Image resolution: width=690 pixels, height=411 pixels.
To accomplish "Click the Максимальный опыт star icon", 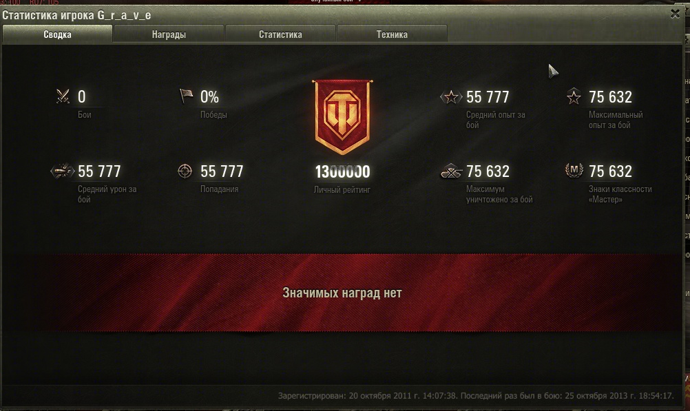I will 574,96.
